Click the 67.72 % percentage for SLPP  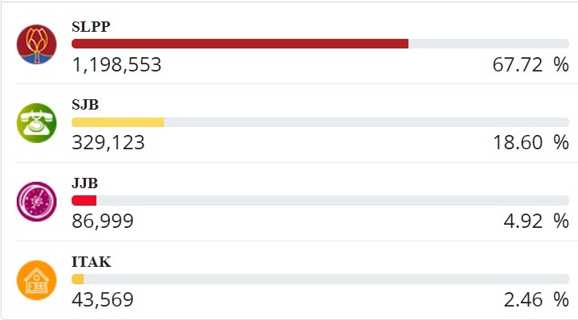530,65
